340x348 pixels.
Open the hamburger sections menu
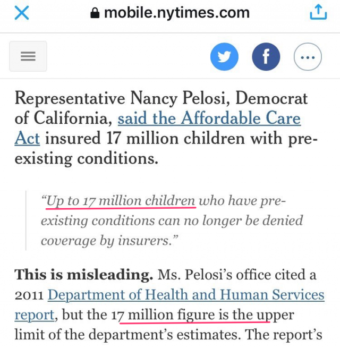tap(28, 56)
